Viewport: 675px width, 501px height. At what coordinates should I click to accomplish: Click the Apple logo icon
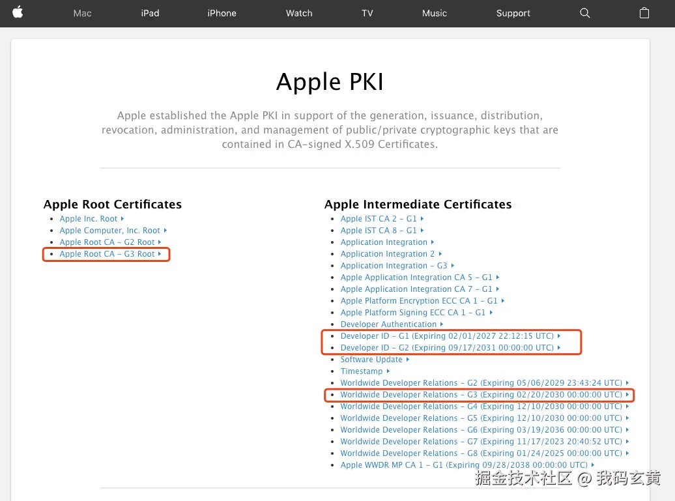pyautogui.click(x=18, y=12)
